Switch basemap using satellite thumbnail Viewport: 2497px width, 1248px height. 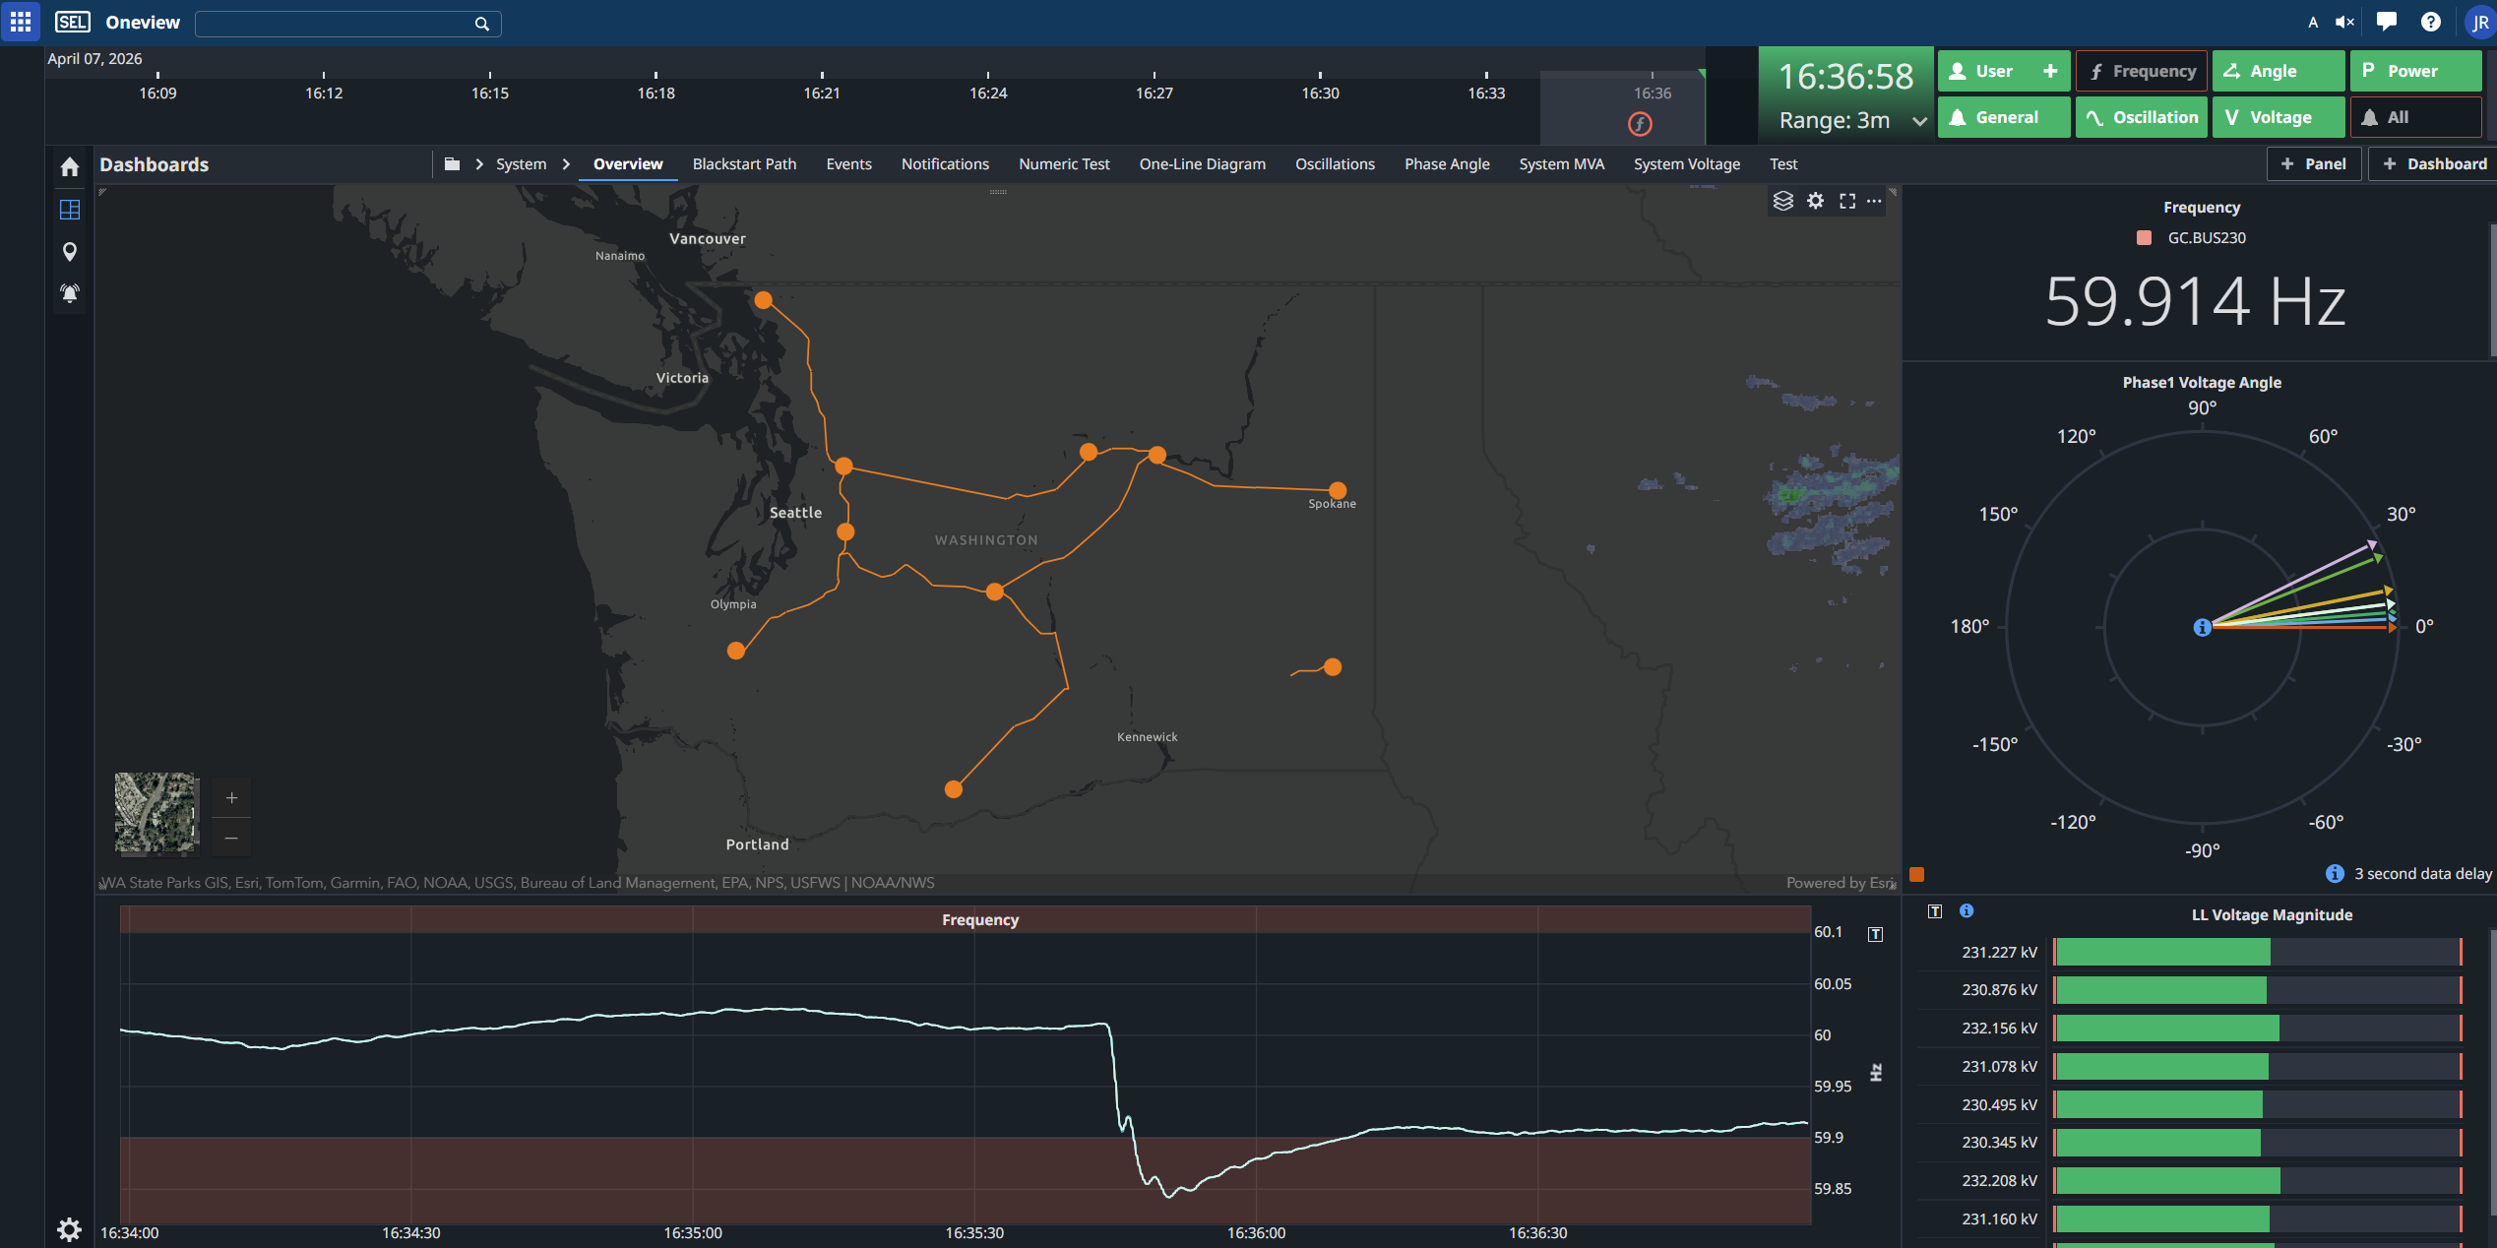[x=156, y=813]
